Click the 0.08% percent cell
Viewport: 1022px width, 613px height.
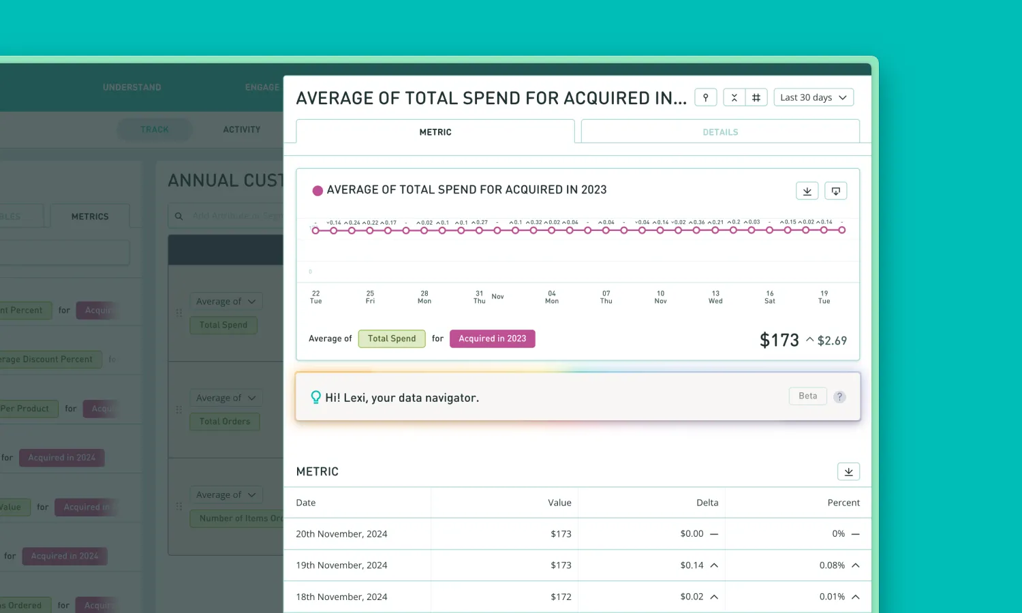point(832,565)
